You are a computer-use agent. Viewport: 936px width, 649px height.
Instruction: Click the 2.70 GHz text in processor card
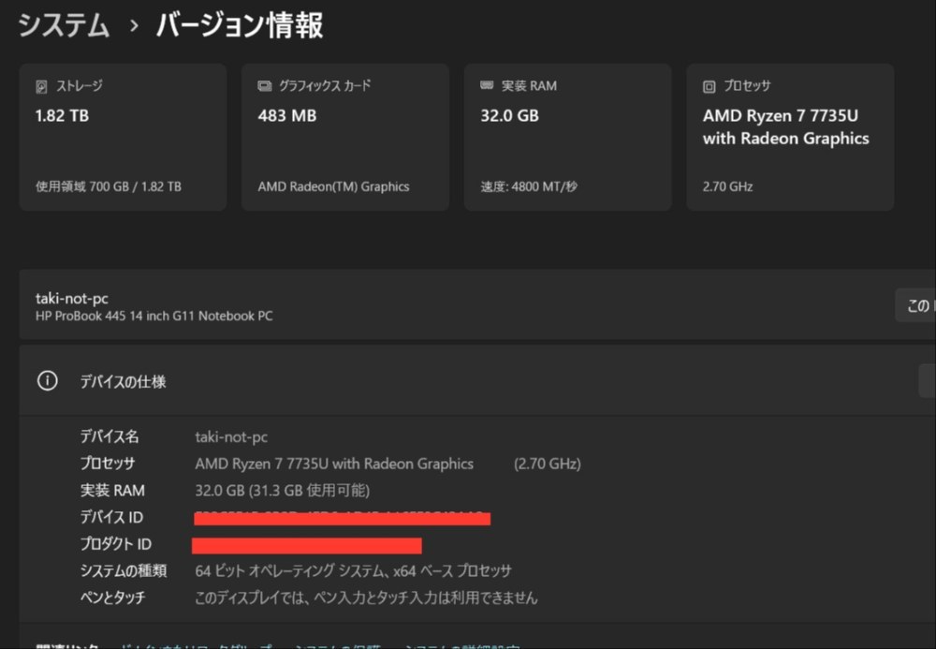[x=727, y=187]
